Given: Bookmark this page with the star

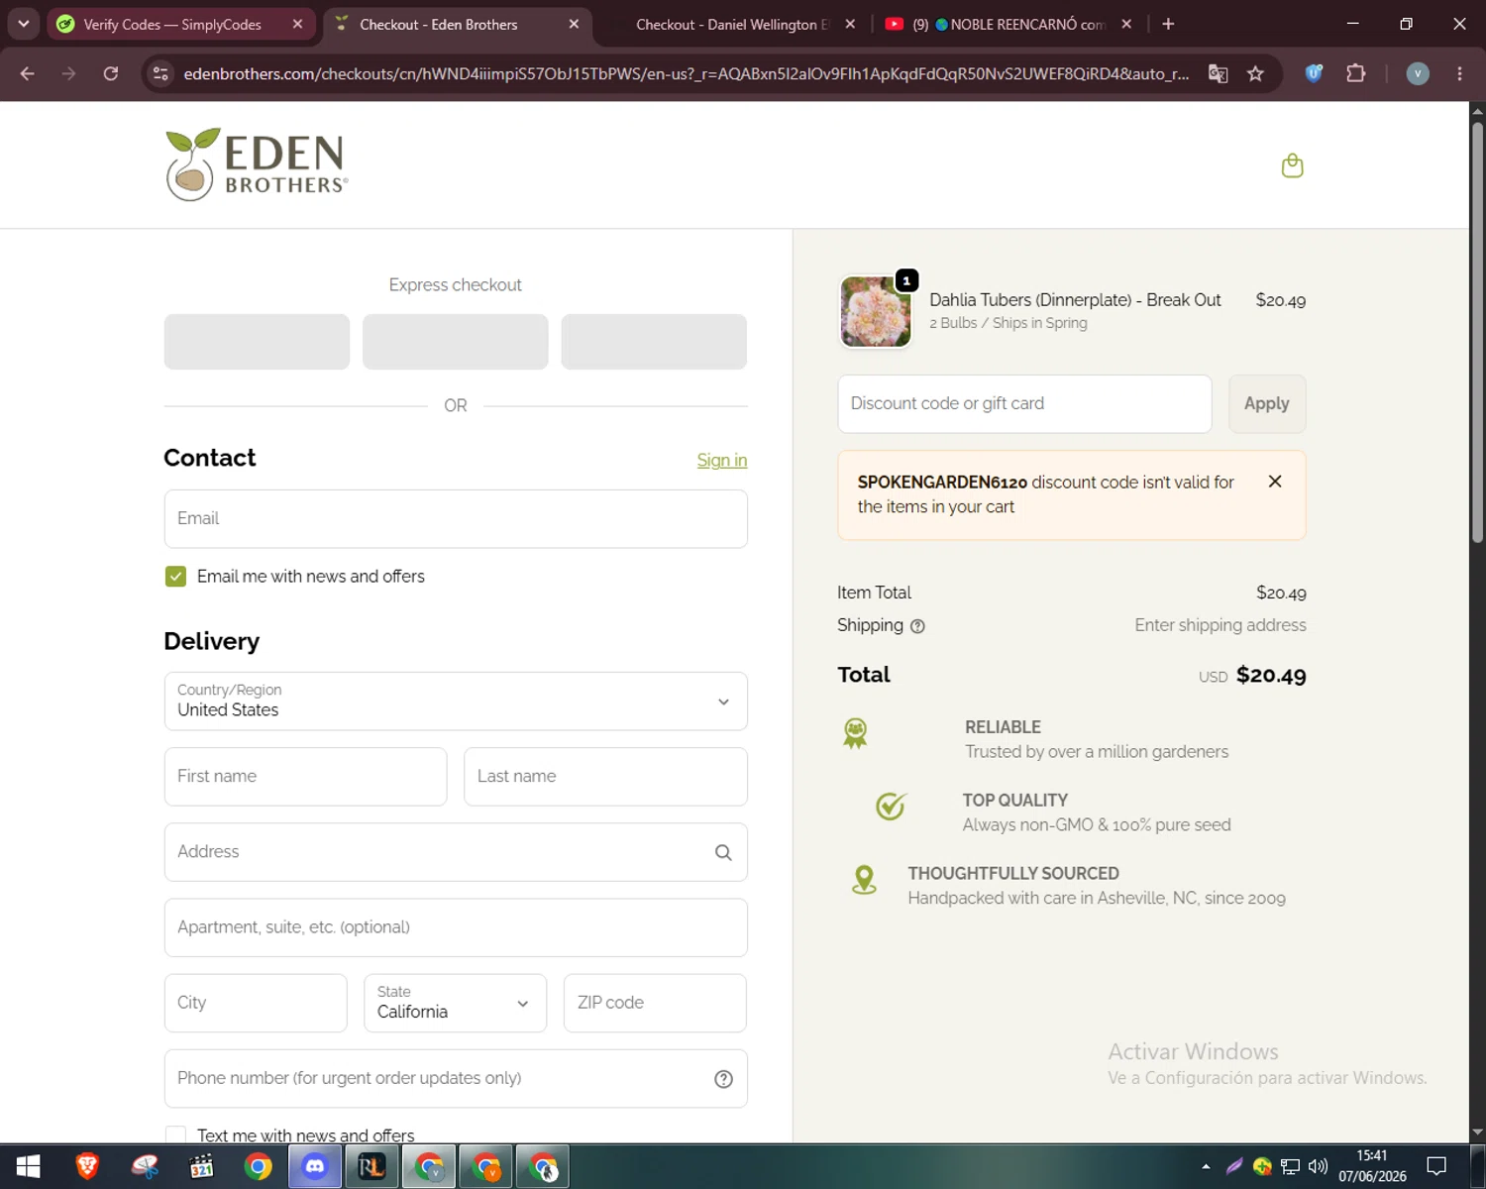Looking at the screenshot, I should click(x=1255, y=73).
